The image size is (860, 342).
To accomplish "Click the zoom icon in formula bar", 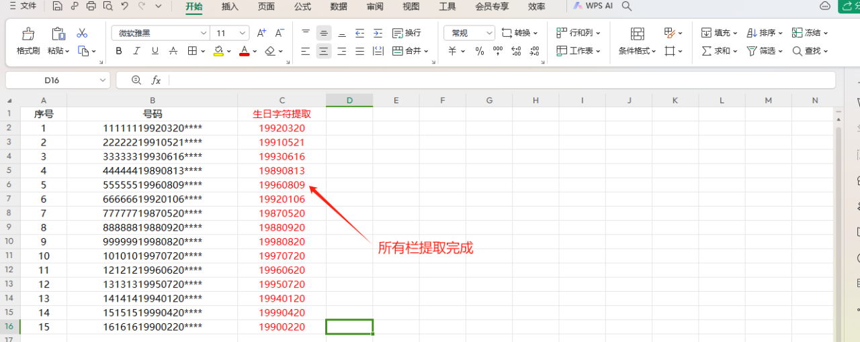I will tap(136, 80).
